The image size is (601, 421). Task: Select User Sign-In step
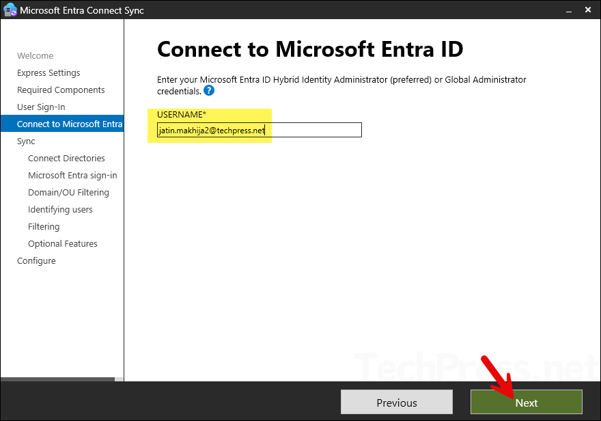pyautogui.click(x=41, y=107)
